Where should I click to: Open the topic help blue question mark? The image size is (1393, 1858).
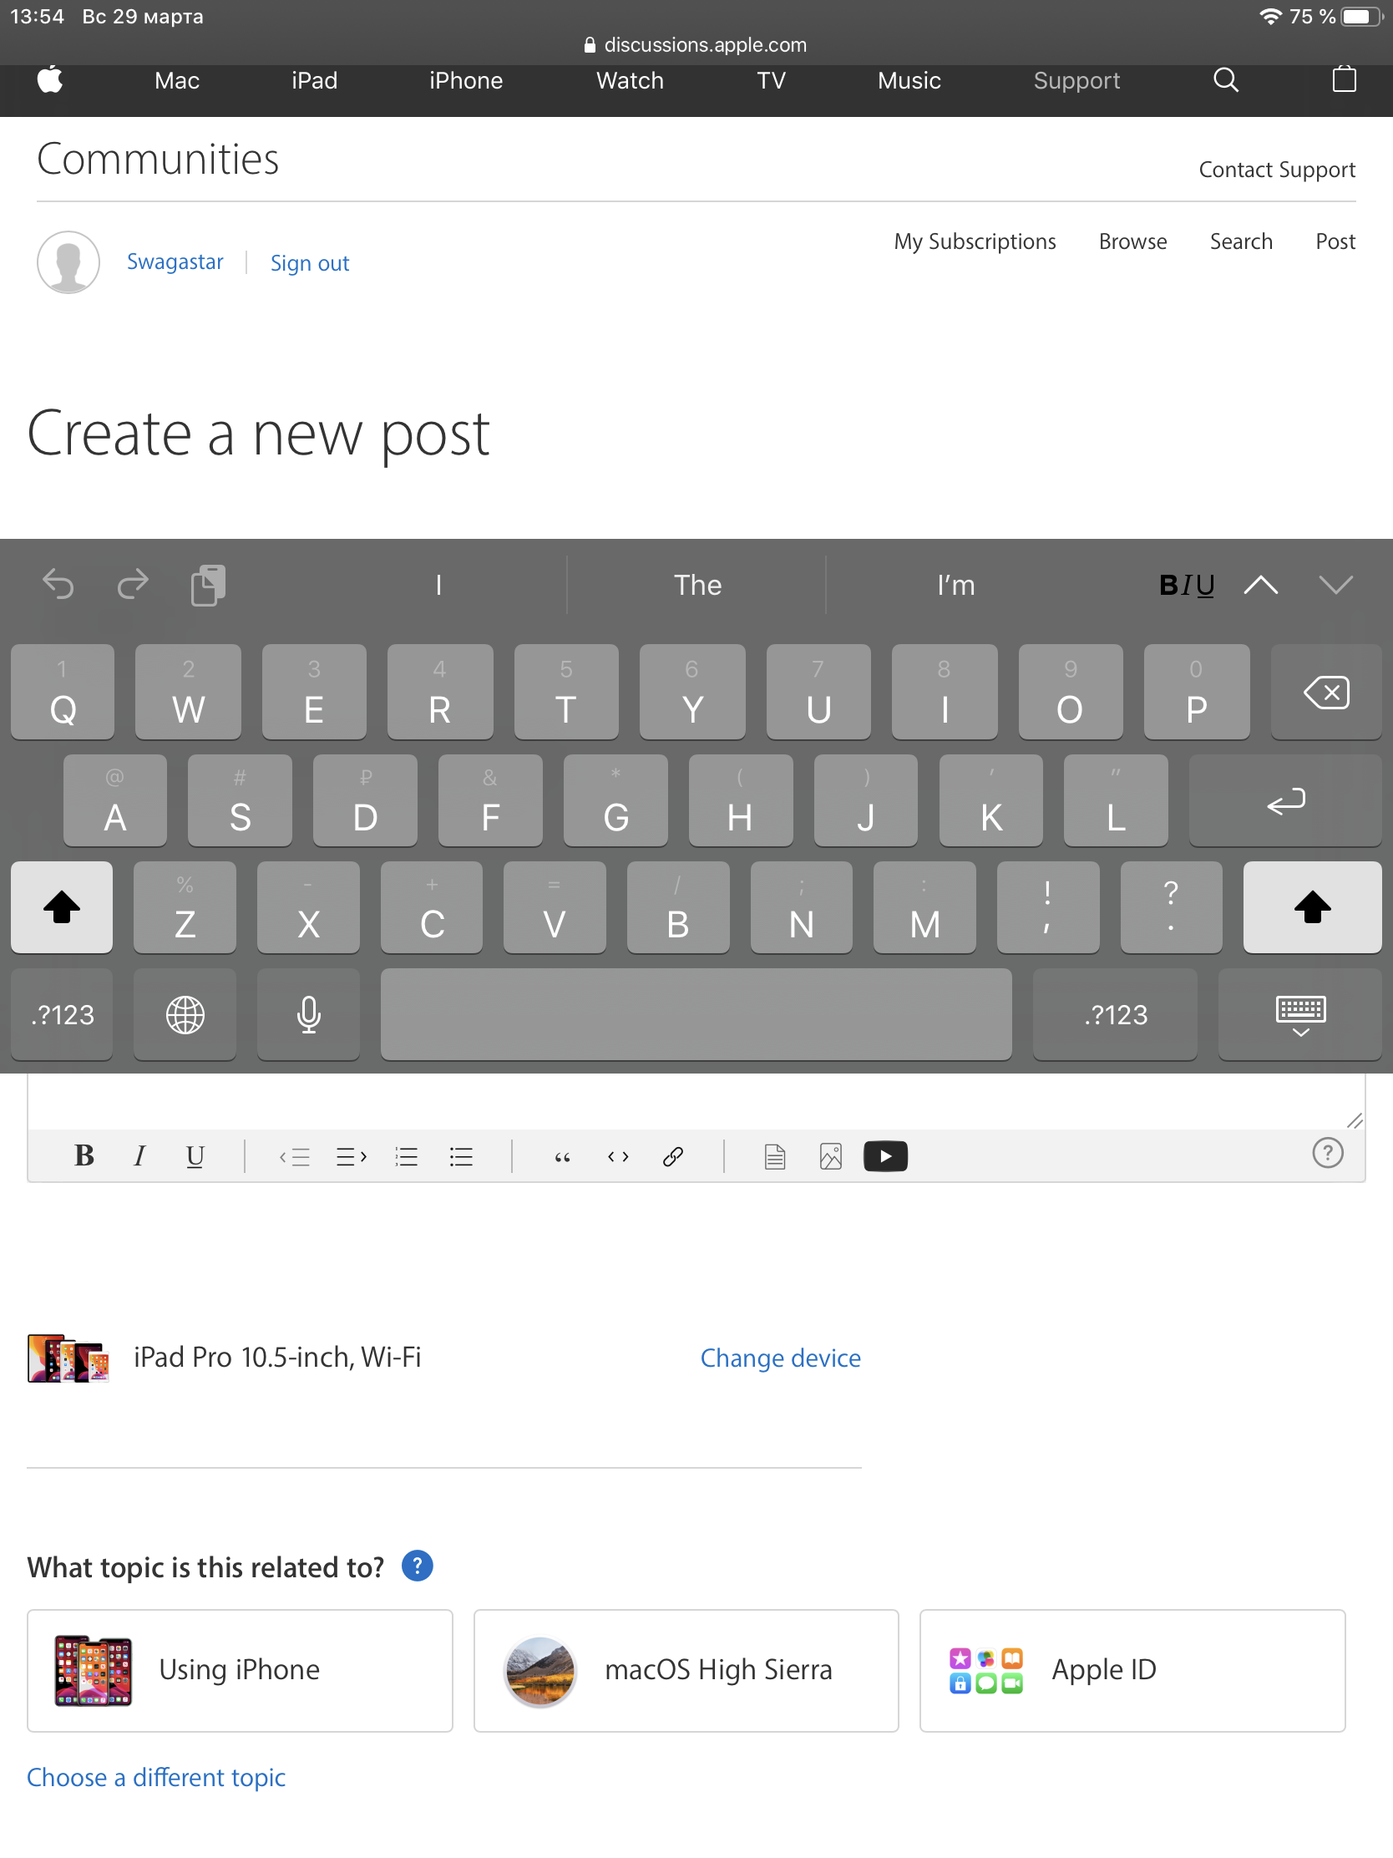coord(418,1566)
